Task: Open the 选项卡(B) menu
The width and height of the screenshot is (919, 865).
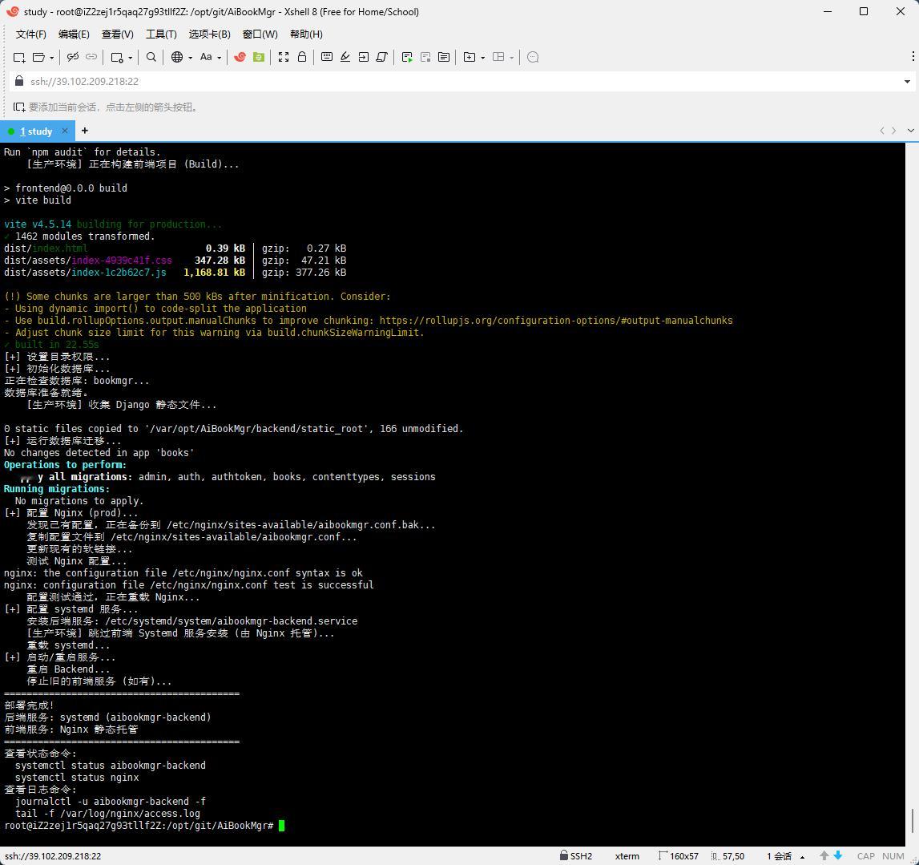Action: tap(210, 34)
